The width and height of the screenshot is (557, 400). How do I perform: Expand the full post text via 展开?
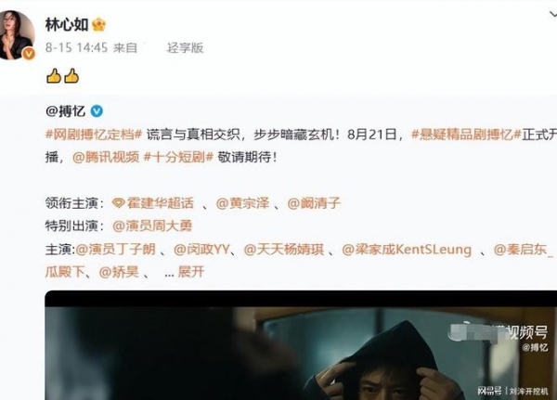pos(191,272)
